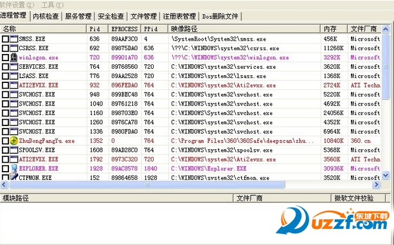
Task: Click the LSASS.EXE process icon
Action: click(14, 76)
